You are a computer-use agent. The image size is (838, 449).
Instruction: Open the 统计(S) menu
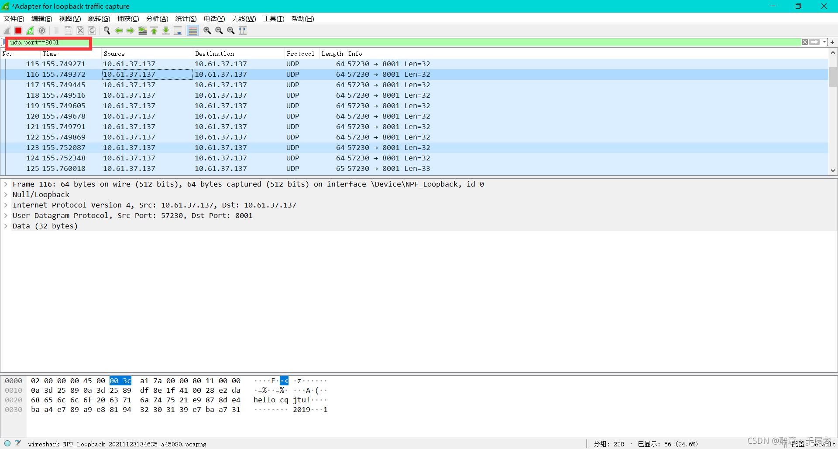pos(186,19)
